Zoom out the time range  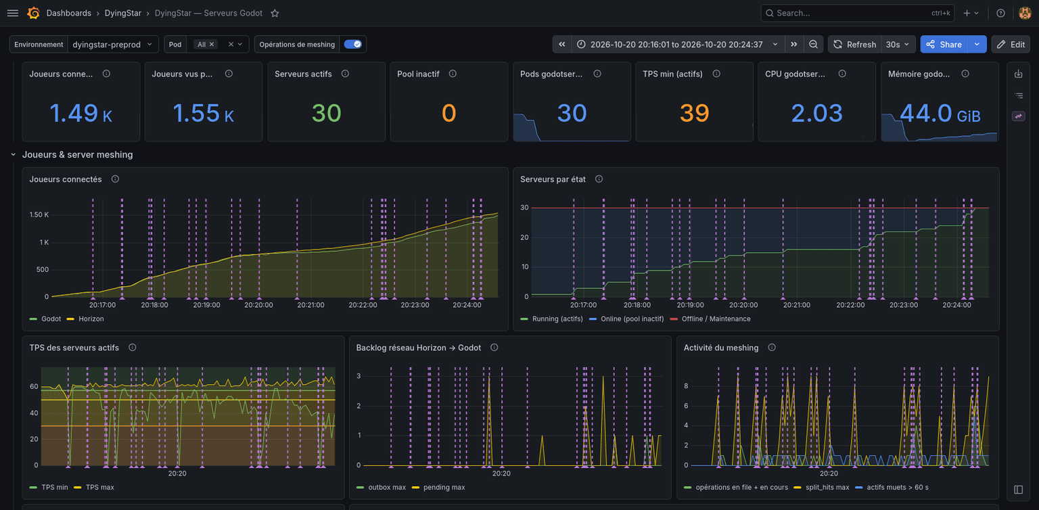tap(813, 44)
